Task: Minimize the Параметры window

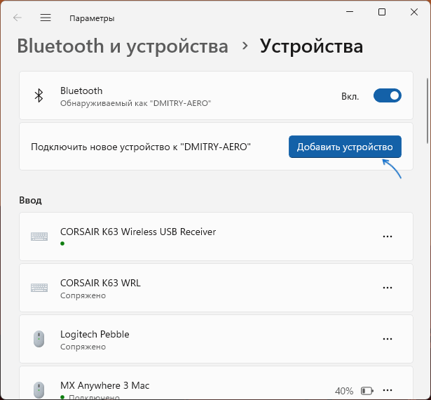Action: click(x=350, y=12)
